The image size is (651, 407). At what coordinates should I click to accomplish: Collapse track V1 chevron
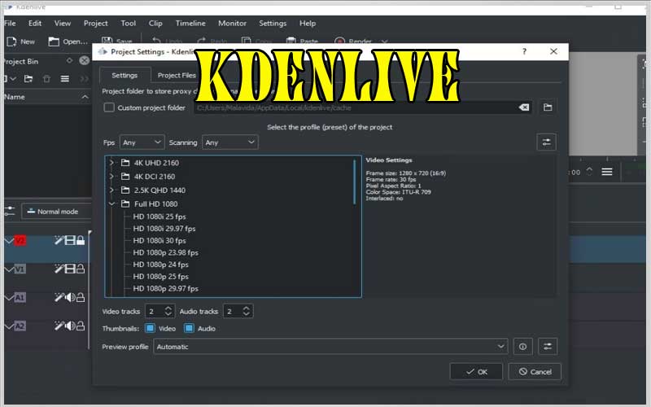[9, 269]
